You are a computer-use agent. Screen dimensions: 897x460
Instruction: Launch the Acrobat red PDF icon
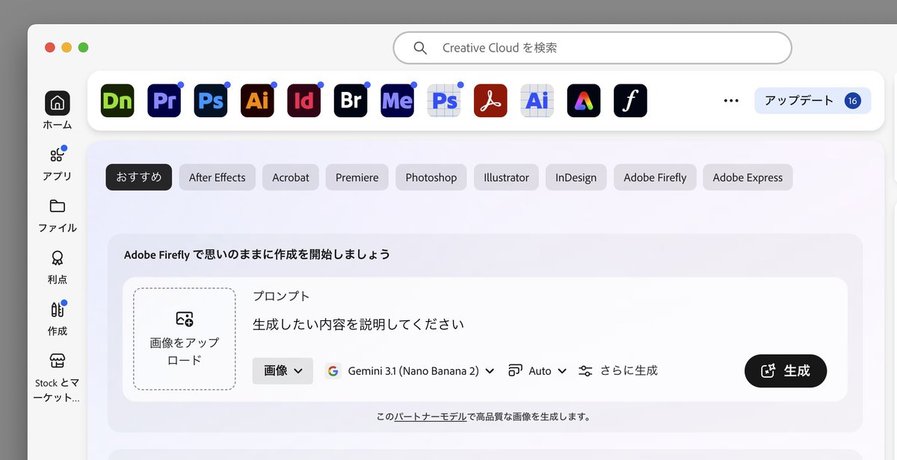coord(490,101)
